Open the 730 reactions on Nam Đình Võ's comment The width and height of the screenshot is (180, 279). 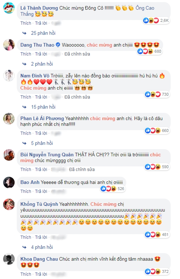pos(157,94)
